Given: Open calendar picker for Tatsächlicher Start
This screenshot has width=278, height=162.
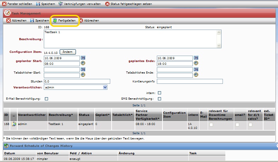Looking at the screenshot, I should coord(83,70).
